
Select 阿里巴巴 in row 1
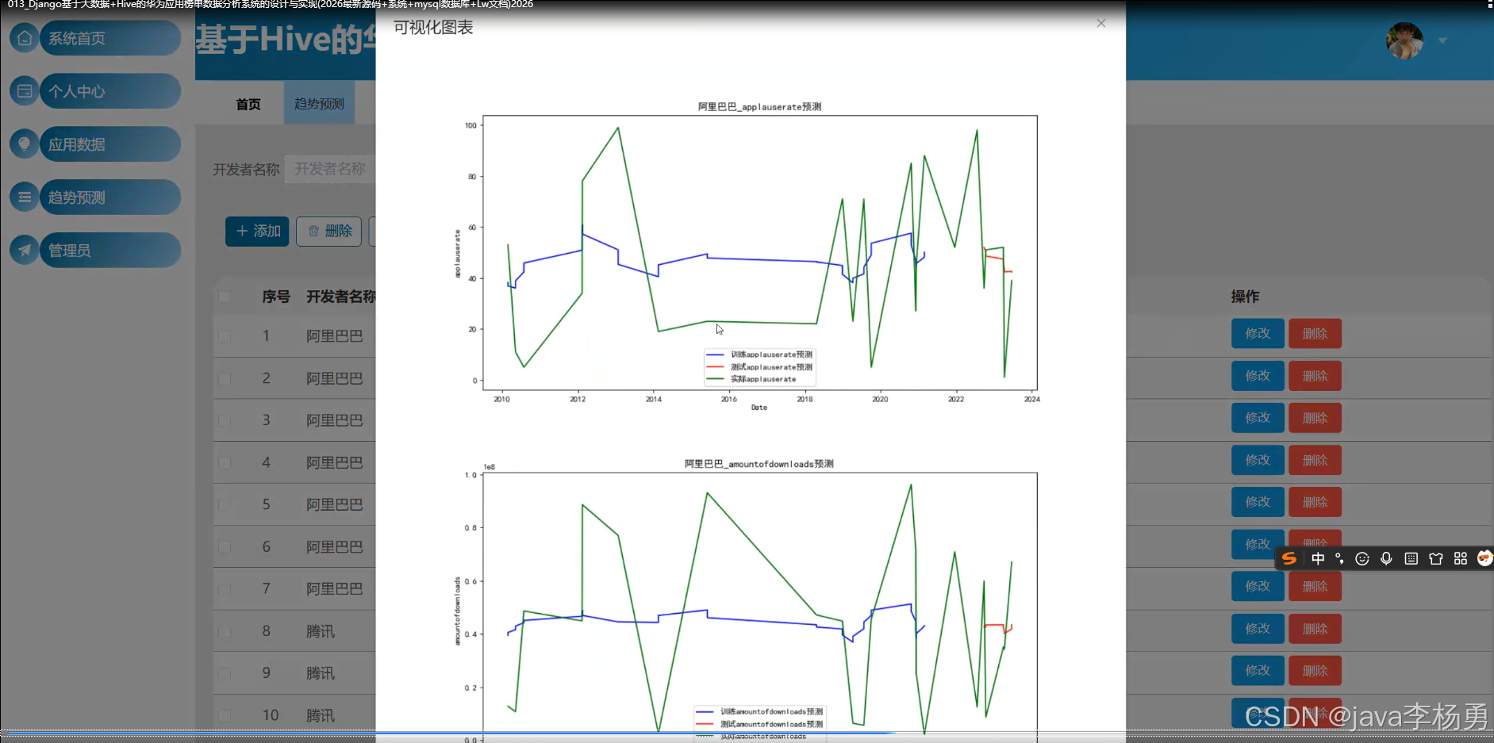[x=335, y=336]
